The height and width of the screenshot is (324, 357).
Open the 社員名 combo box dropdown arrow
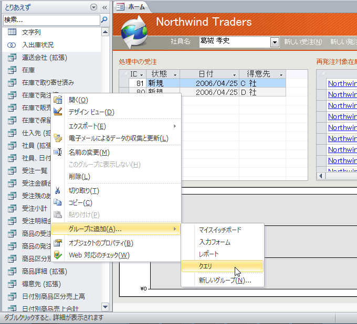[x=275, y=42]
